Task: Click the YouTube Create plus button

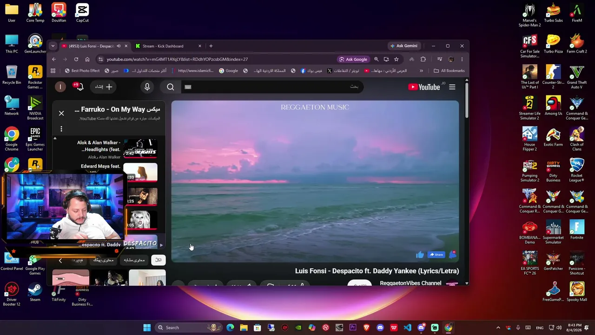Action: 104,87
